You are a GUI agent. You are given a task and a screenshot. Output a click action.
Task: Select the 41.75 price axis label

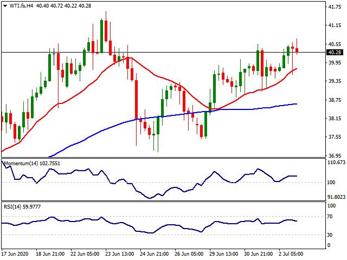click(335, 7)
